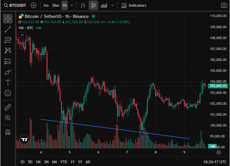Open the TradingView logo link

point(24,139)
